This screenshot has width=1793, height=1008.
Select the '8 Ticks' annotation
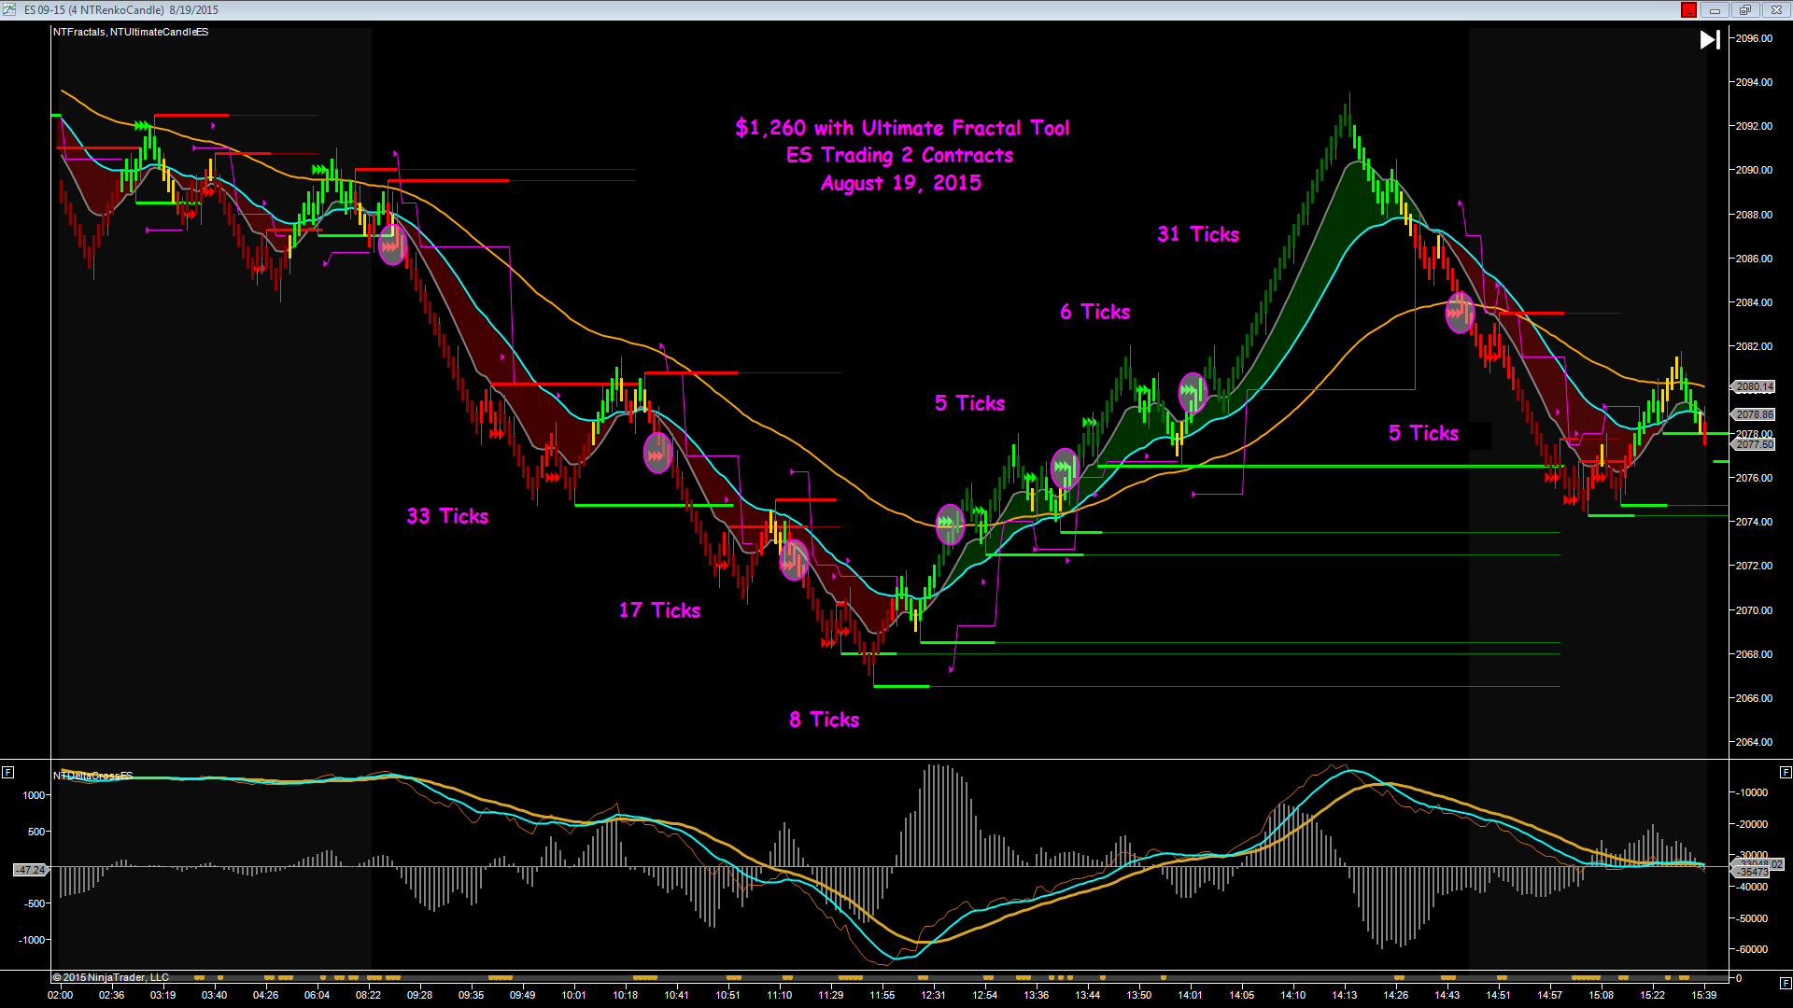click(x=824, y=720)
